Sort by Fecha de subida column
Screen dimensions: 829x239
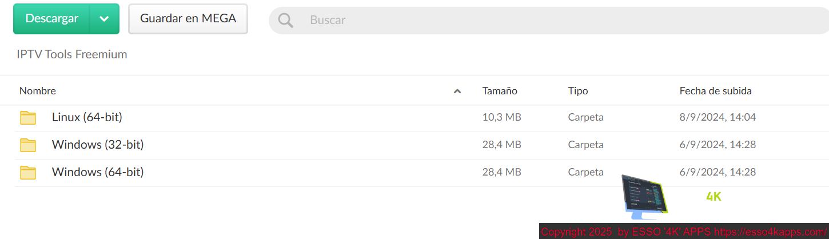tap(715, 91)
